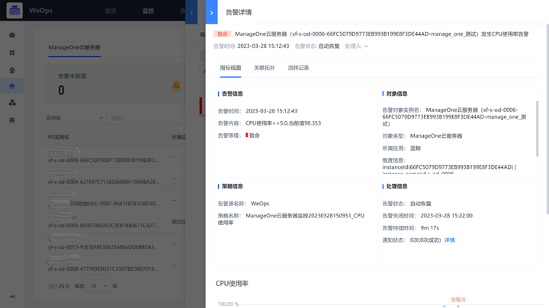Expand sidebar using bottom arrow icon
The height and width of the screenshot is (308, 549).
[x=12, y=297]
